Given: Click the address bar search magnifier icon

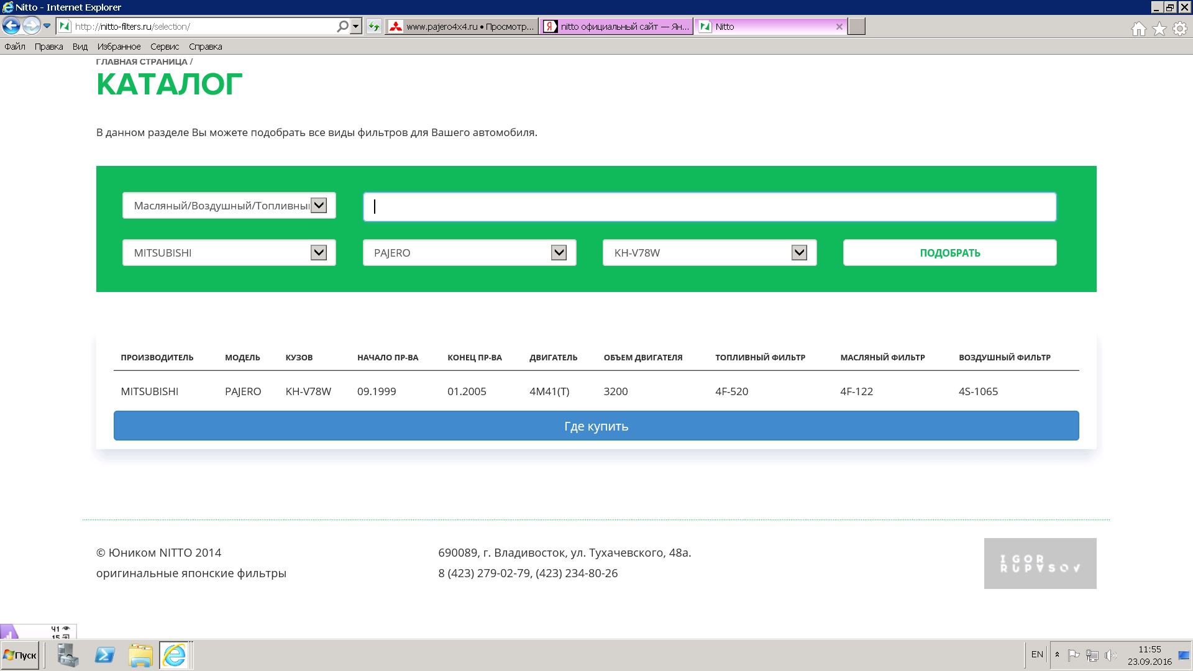Looking at the screenshot, I should click(342, 26).
